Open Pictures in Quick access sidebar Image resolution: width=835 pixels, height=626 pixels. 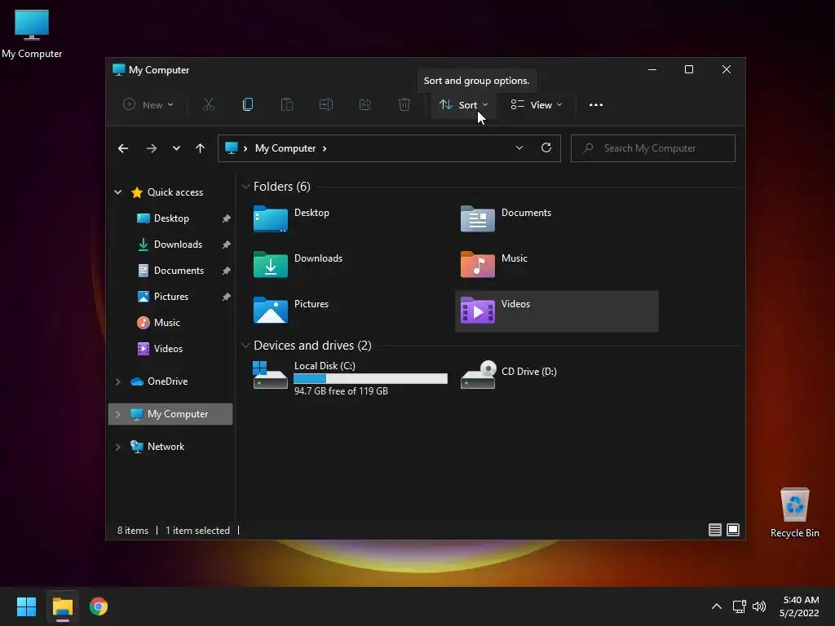170,297
